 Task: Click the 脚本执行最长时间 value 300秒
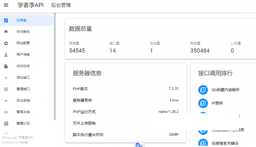coord(174,134)
